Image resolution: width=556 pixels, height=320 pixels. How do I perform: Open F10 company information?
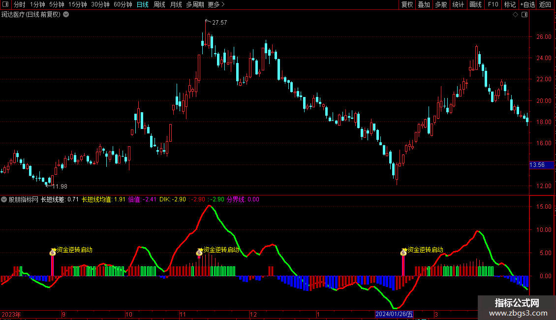pos(493,4)
